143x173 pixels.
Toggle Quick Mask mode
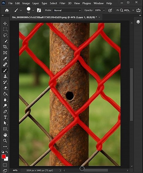click(x=5, y=165)
